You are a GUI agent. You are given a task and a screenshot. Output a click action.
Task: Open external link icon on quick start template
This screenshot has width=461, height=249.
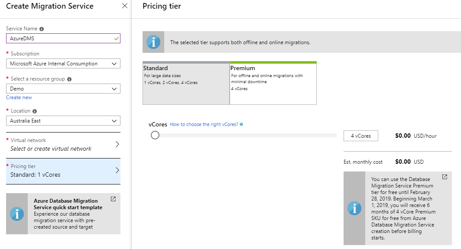click(x=113, y=199)
